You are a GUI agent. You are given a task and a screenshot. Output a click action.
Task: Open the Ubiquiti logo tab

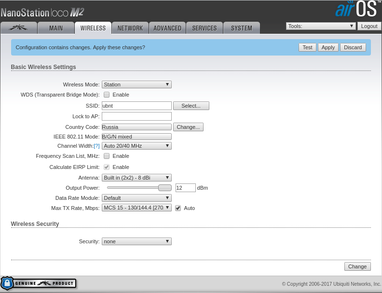tap(19, 28)
